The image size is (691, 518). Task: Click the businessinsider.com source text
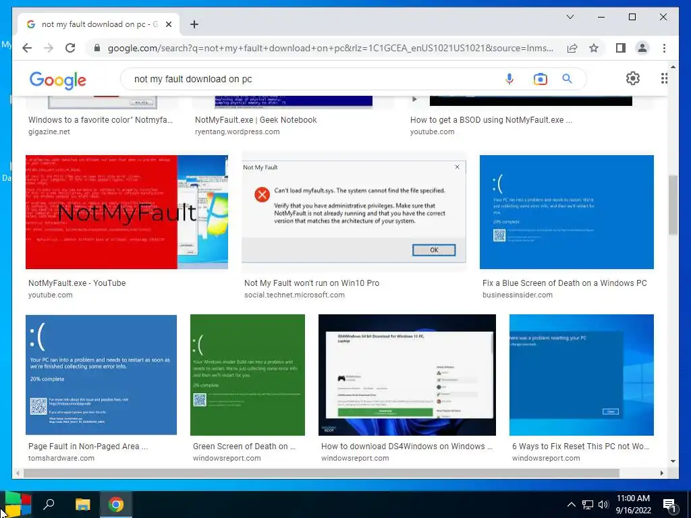click(518, 295)
